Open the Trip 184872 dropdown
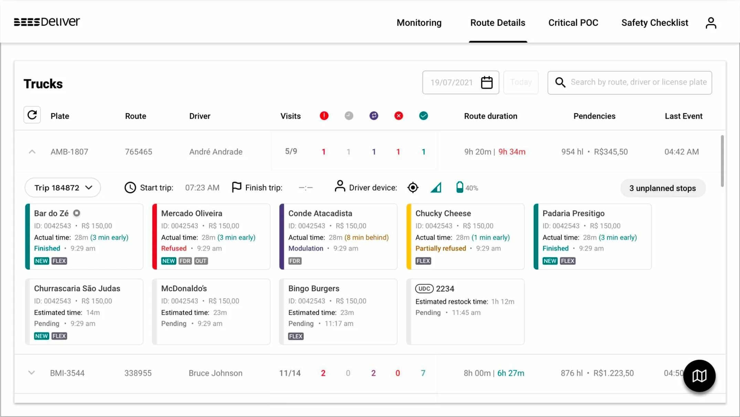Screen dimensions: 740x417 coord(63,188)
